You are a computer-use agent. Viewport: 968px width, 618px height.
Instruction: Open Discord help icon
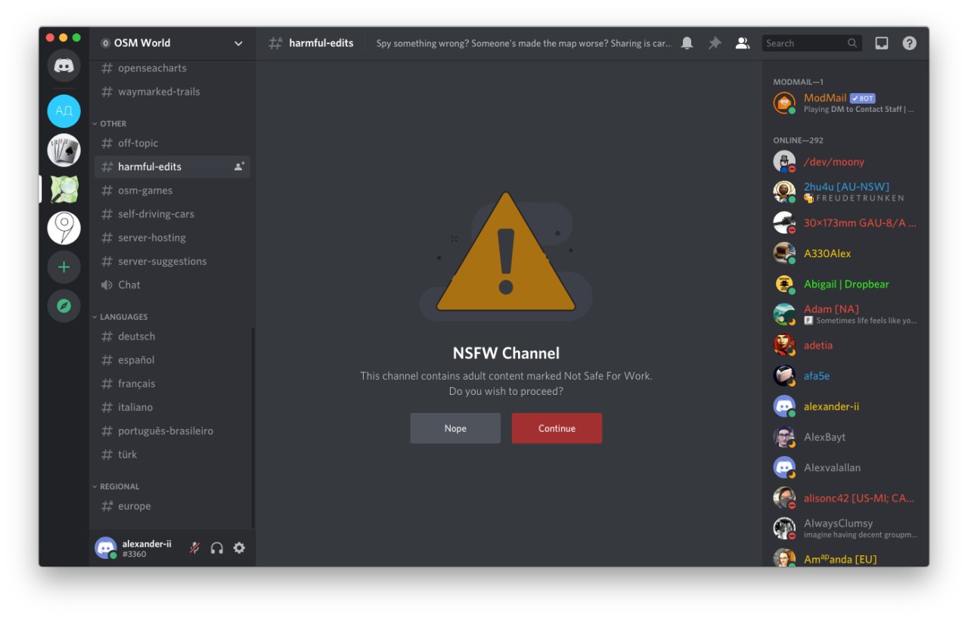[x=910, y=43]
